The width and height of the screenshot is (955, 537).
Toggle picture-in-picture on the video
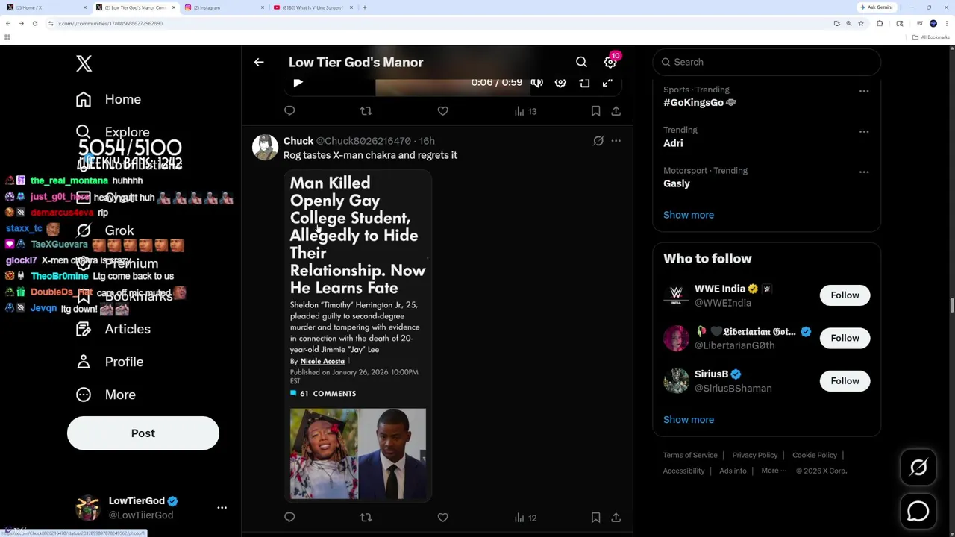coord(584,83)
